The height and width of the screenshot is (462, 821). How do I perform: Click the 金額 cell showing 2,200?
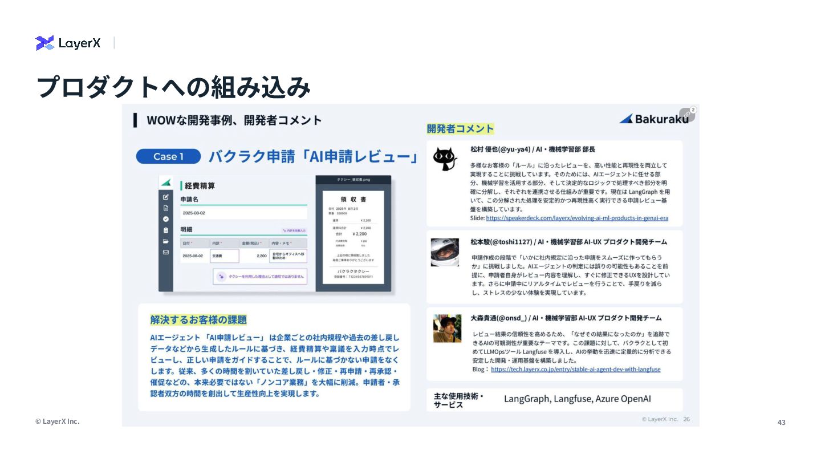(254, 256)
